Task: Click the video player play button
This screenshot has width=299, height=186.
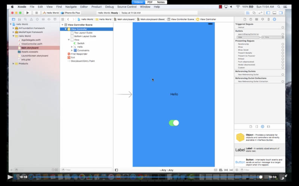Action: click(10, 177)
